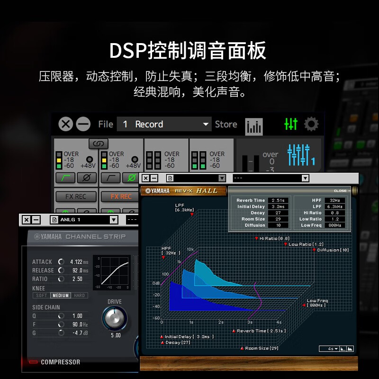
Task: Click the ANLG 1 preset file icon
Action: pyautogui.click(x=54, y=220)
